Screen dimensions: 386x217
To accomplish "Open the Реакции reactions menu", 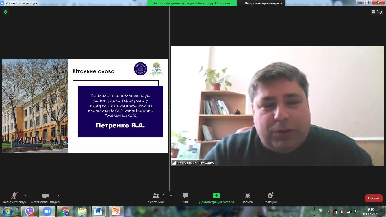I will pos(270,198).
